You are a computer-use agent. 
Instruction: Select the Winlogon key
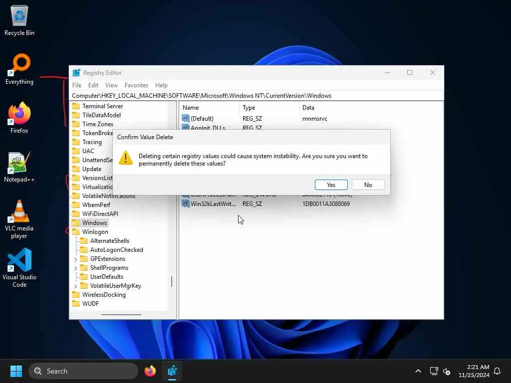[x=95, y=232]
